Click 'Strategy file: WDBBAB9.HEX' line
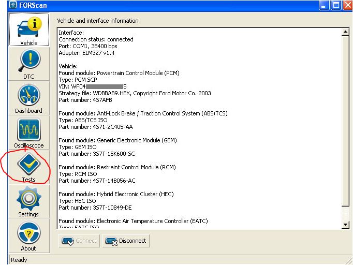The height and width of the screenshot is (265, 353). [x=135, y=93]
